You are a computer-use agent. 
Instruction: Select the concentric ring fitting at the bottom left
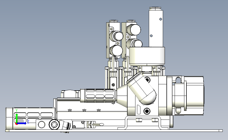54,125
